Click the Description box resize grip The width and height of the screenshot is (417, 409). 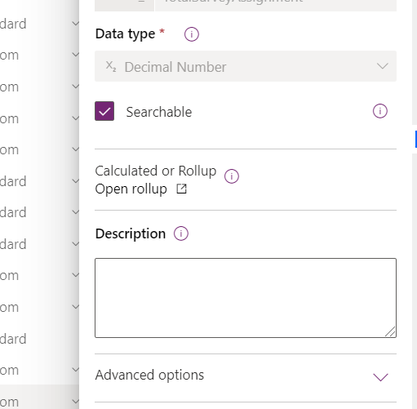point(390,331)
